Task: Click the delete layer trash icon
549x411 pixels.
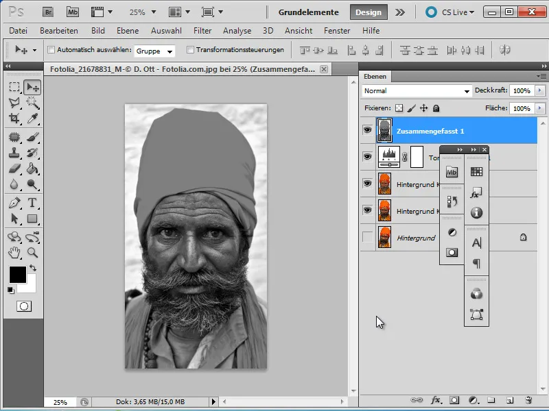Action: point(529,400)
